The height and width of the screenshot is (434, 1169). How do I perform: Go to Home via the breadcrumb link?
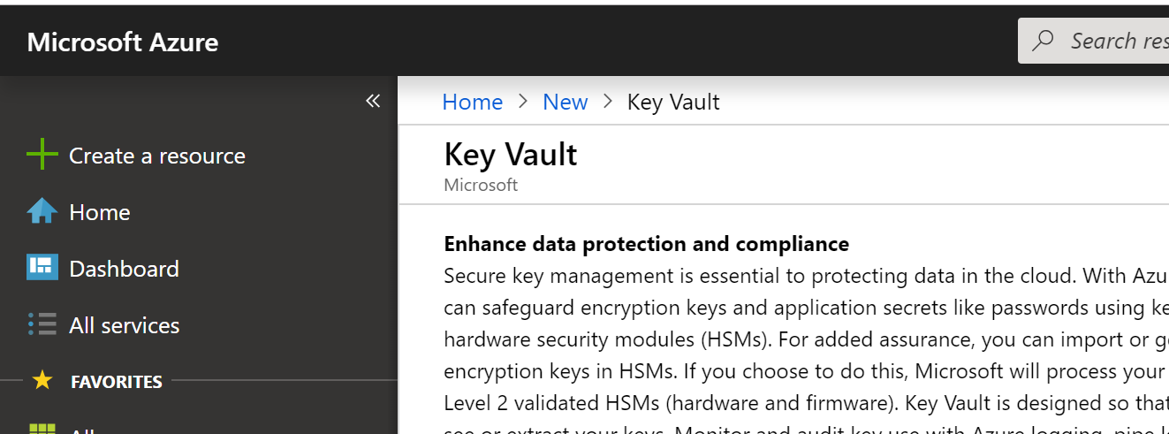472,102
